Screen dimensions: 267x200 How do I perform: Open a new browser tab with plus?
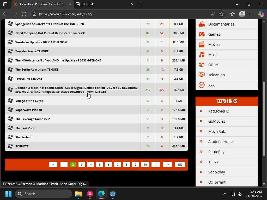tap(141, 4)
